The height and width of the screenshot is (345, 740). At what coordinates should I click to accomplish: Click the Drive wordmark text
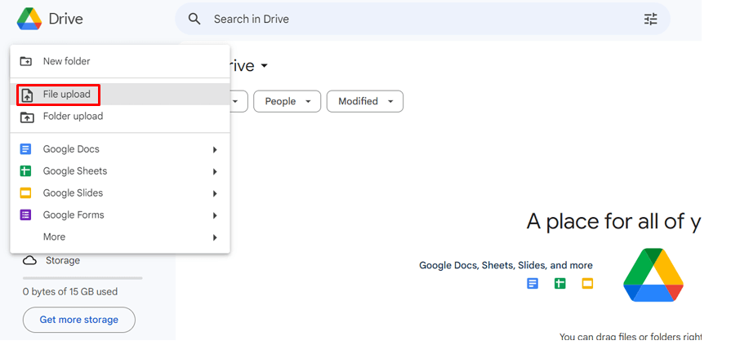coord(66,19)
